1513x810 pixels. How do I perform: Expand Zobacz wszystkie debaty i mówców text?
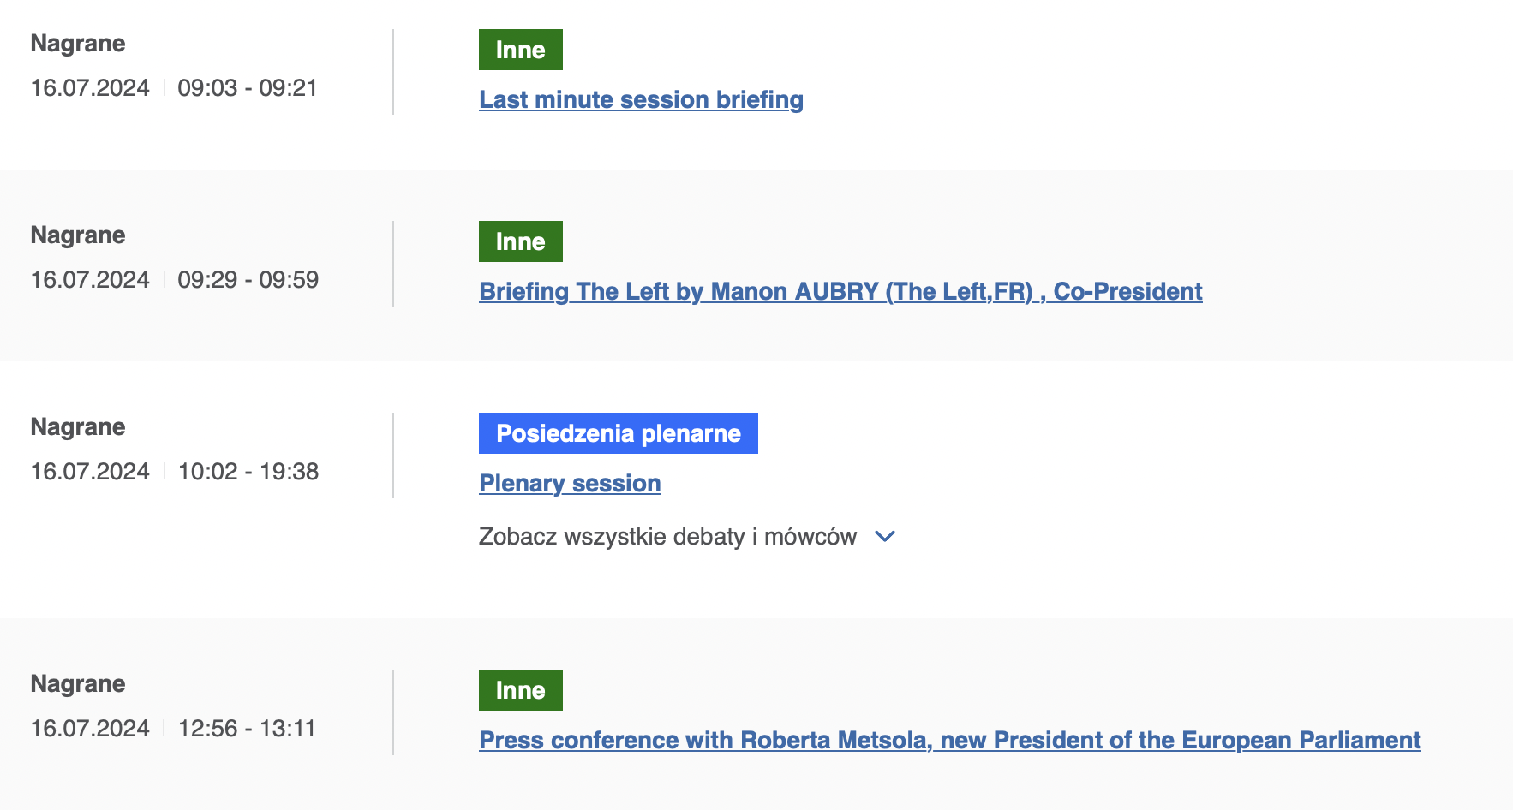667,536
